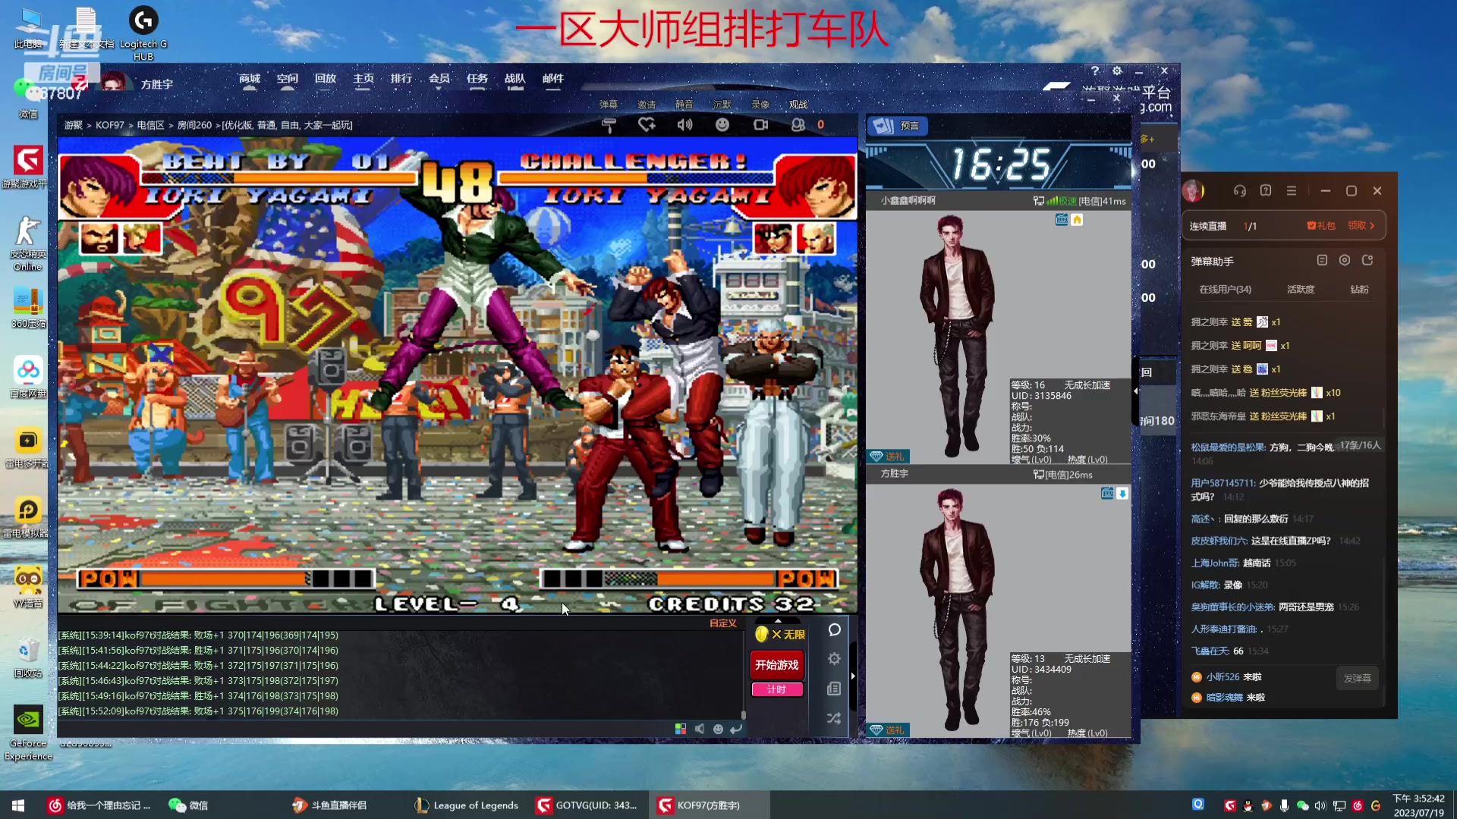Expand the panel with the up arrow above coins
The height and width of the screenshot is (819, 1457).
tap(778, 620)
